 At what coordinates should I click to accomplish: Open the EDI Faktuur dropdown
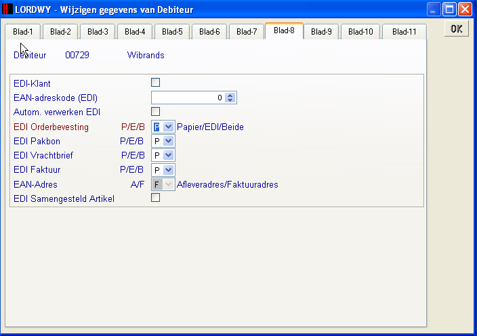pyautogui.click(x=168, y=169)
